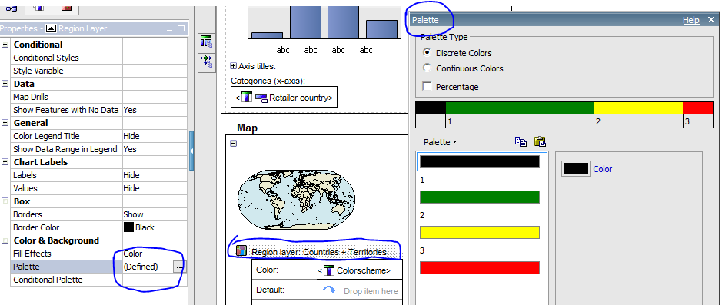This screenshot has height=305, width=722.
Task: Click the black Color swatch next to Color link
Action: point(576,168)
